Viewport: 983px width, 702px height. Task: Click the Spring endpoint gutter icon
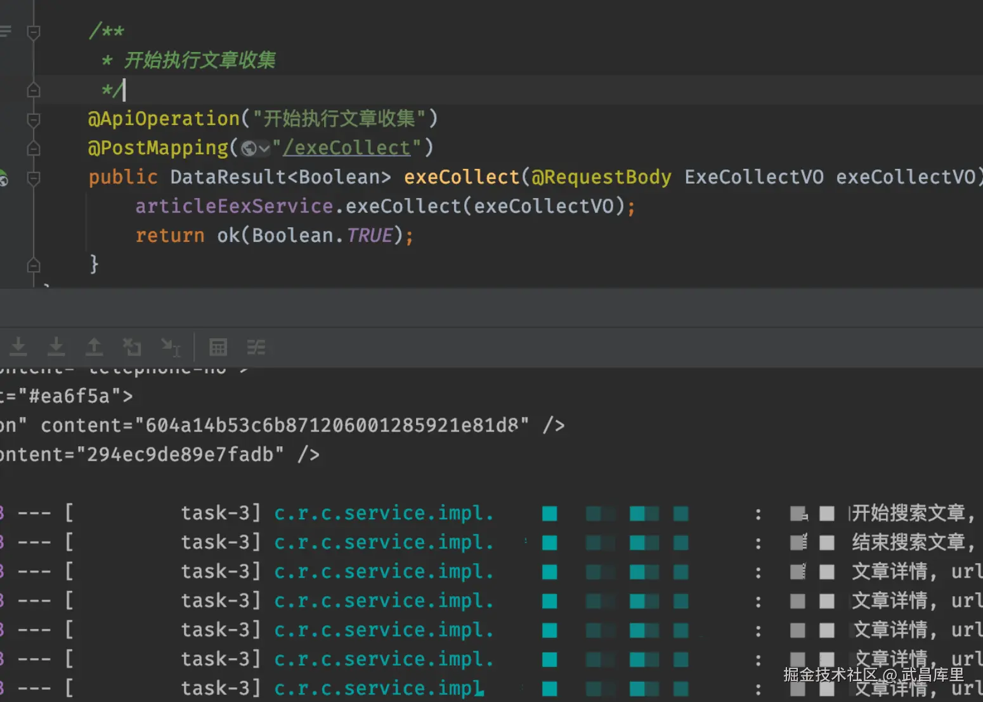[4, 178]
